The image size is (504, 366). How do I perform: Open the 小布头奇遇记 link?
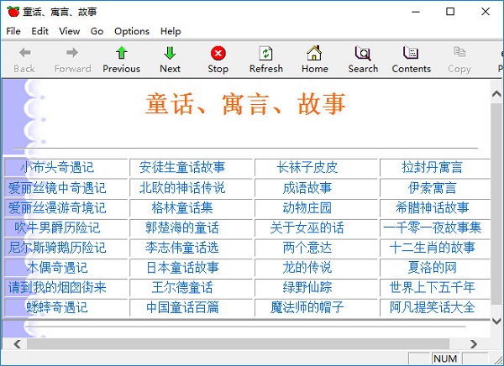click(x=57, y=167)
